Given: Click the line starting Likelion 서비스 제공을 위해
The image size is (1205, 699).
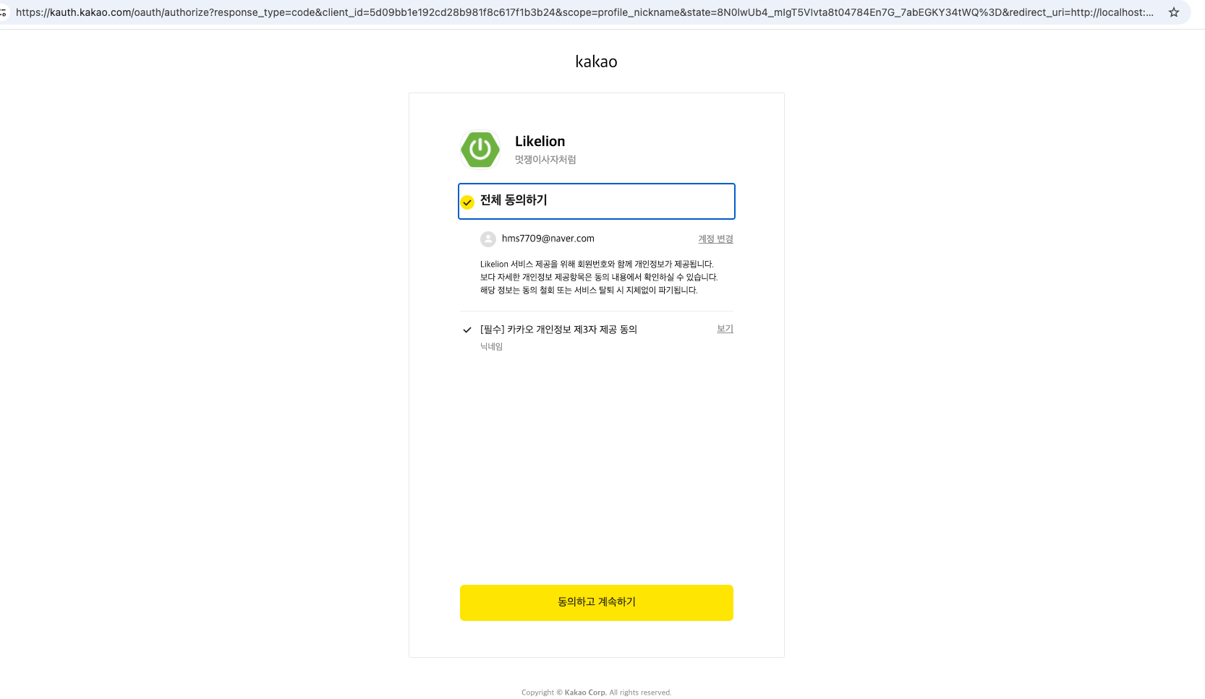Looking at the screenshot, I should click(x=597, y=265).
